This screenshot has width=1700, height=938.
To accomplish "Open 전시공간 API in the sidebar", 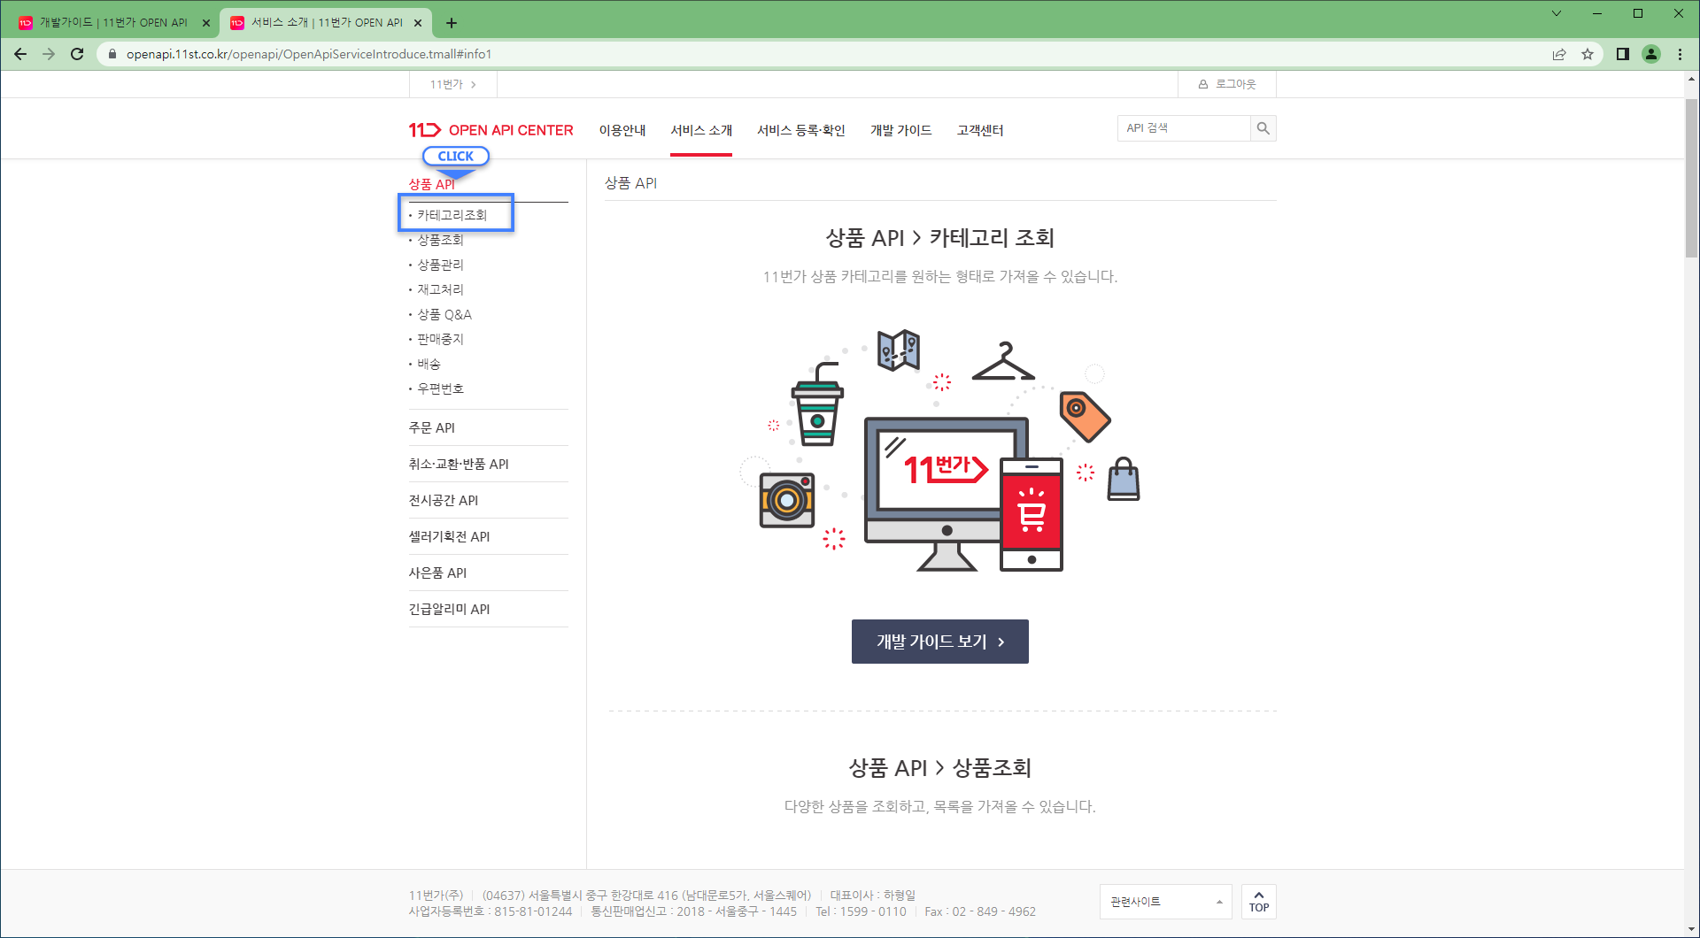I will tap(444, 500).
